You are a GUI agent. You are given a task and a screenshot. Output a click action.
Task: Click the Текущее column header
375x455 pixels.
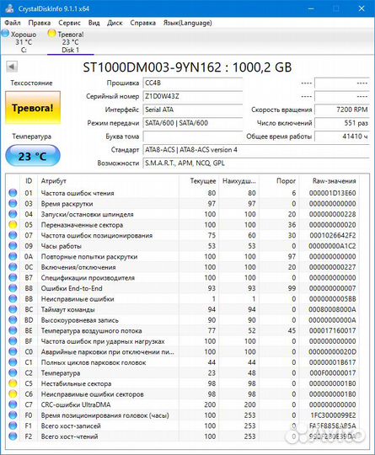coord(199,181)
